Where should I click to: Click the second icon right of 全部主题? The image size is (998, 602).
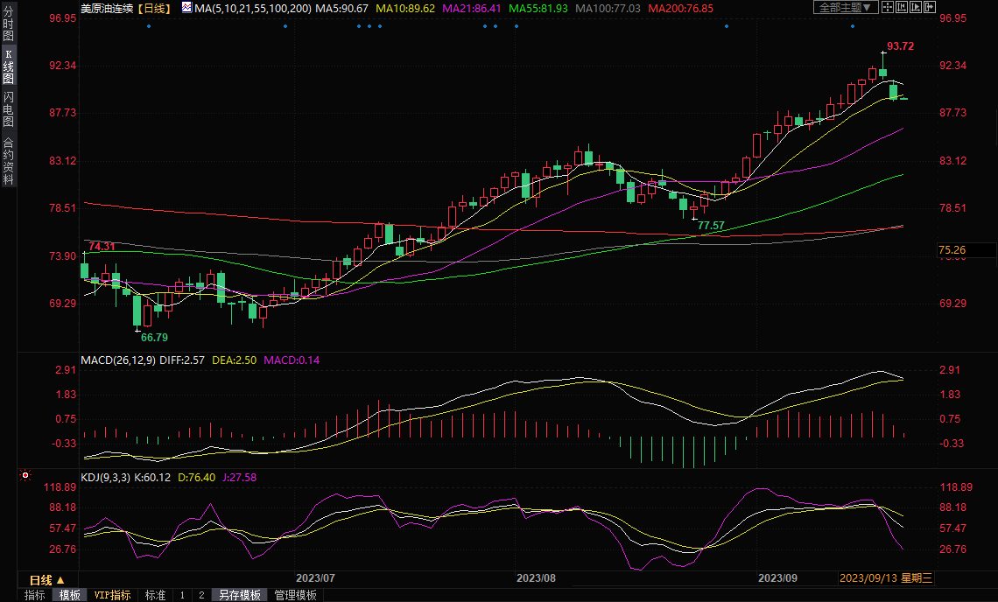[902, 7]
